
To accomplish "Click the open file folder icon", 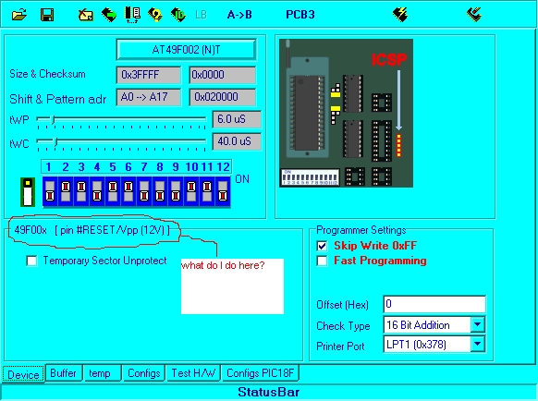I will click(x=19, y=15).
